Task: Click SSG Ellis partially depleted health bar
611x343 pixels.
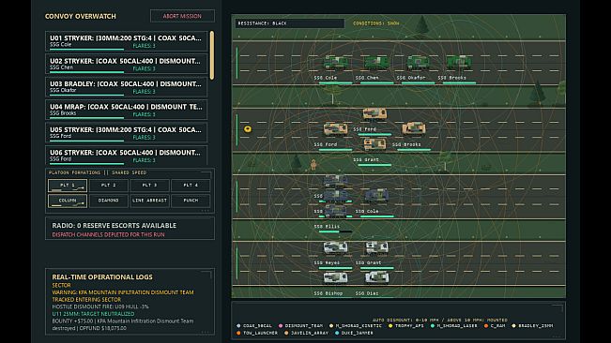Action: (335, 231)
